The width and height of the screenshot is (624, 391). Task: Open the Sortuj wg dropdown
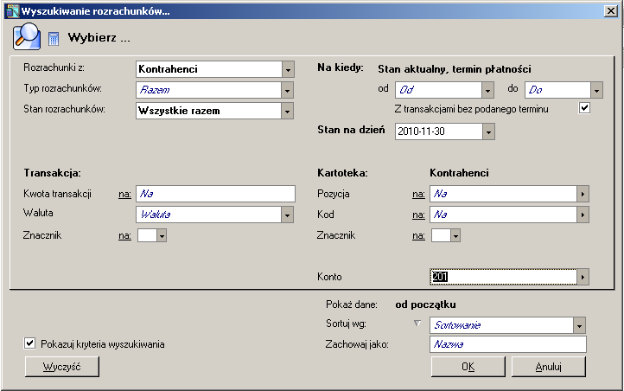(579, 325)
